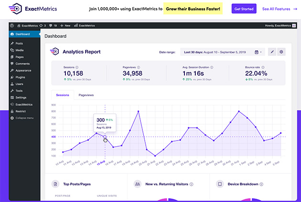This screenshot has height=202, width=301.
Task: Click the Appearance brush icon
Action: [12, 71]
